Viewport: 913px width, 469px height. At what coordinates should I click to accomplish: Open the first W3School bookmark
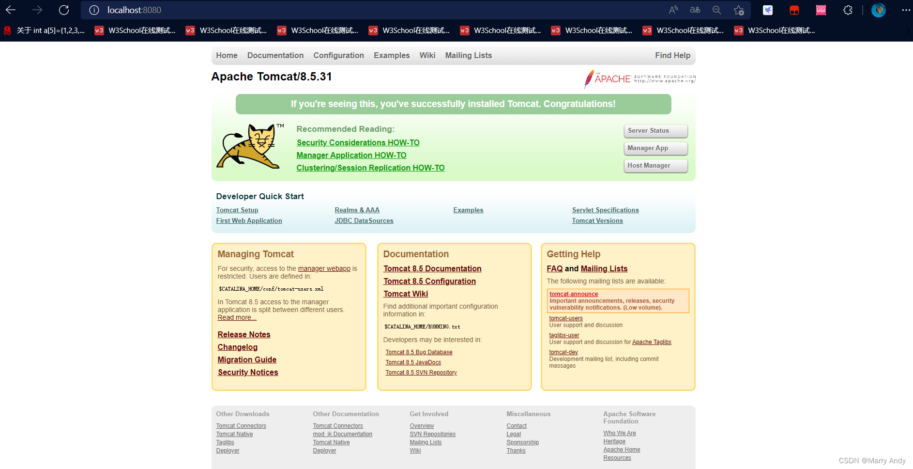point(136,31)
